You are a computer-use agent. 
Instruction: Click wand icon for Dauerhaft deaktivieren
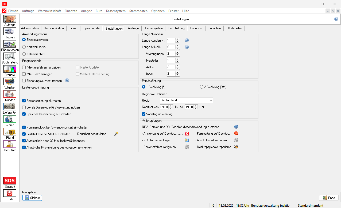(x=116, y=134)
